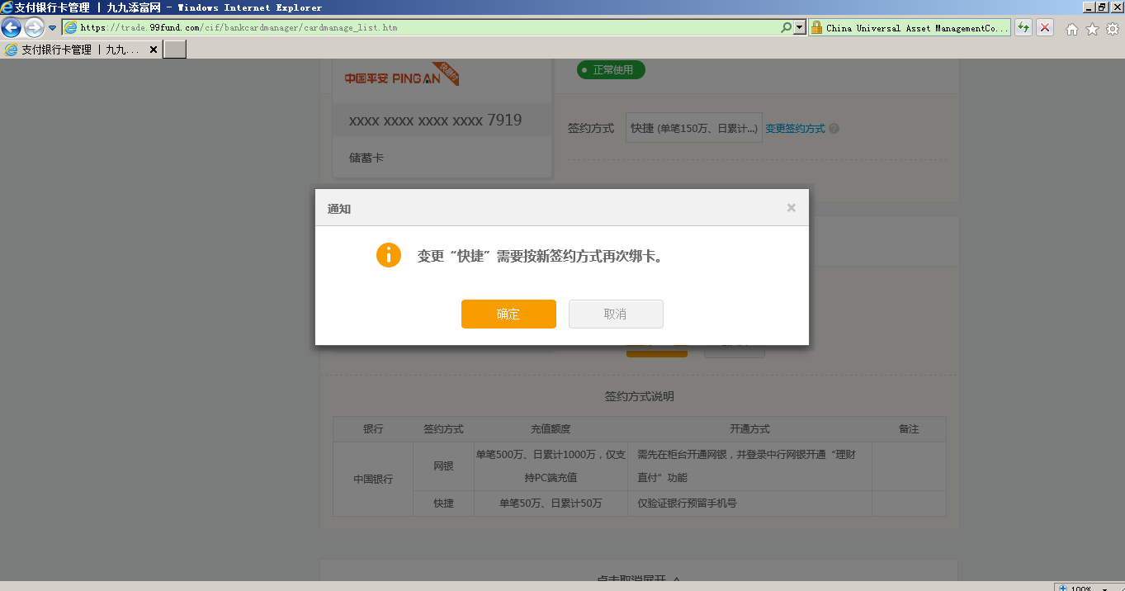The image size is (1125, 591).
Task: Open recent pages dropdown next to Forward
Action: pos(52,28)
